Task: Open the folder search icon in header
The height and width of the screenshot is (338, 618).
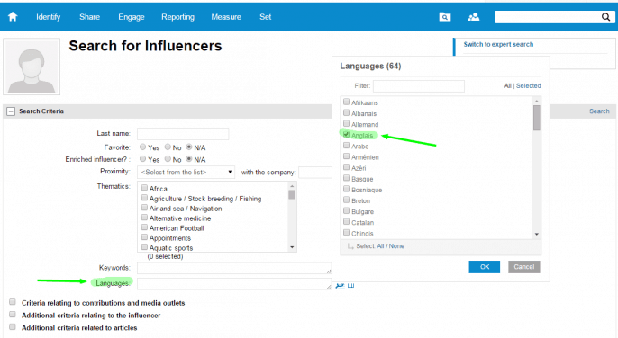Action: 445,16
